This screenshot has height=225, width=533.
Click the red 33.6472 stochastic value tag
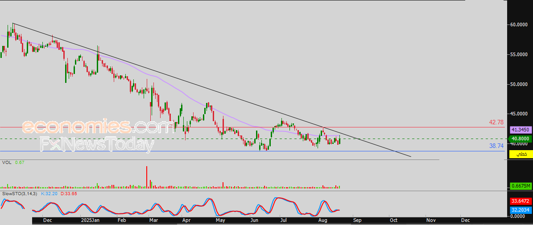click(x=520, y=201)
